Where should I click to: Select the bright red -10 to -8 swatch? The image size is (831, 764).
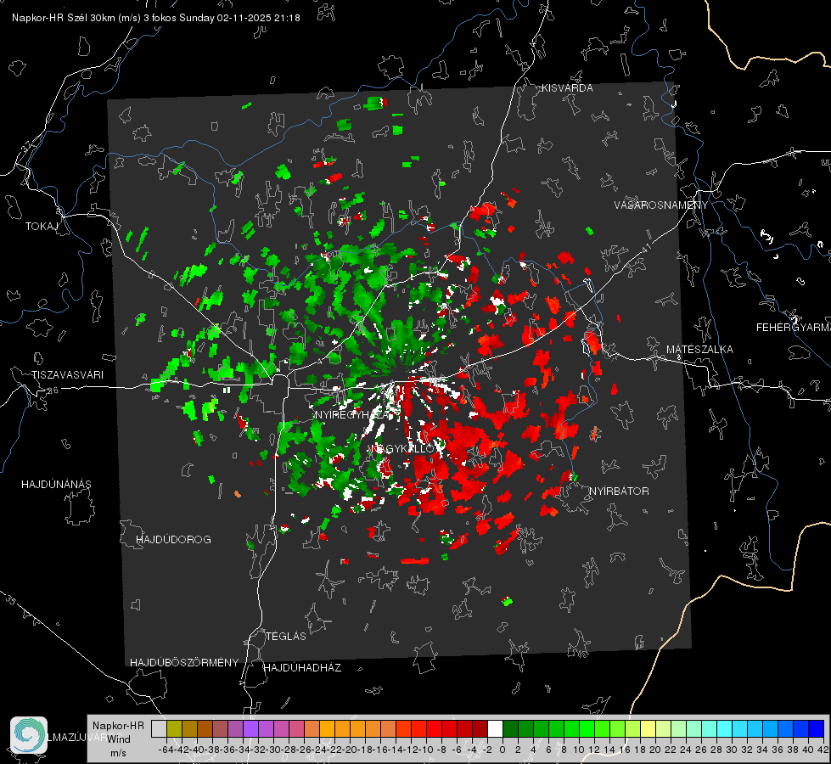click(x=434, y=728)
